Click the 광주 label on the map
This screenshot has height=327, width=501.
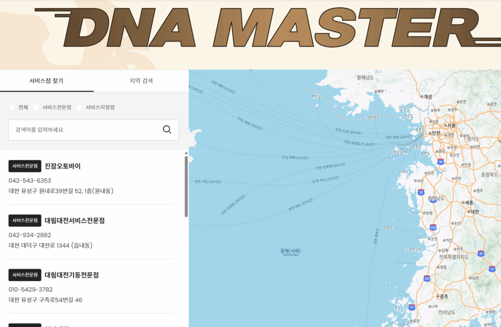point(443,297)
